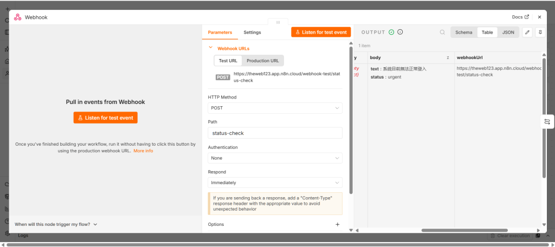Click the Path input field
This screenshot has width=555, height=247.
(275, 133)
